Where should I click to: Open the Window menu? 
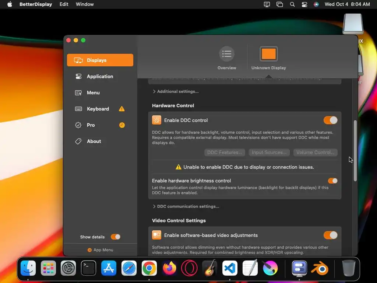point(85,4)
